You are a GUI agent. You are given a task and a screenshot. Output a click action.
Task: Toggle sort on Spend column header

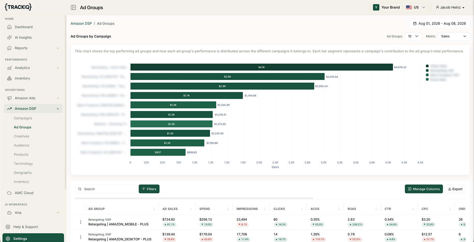pos(228,209)
